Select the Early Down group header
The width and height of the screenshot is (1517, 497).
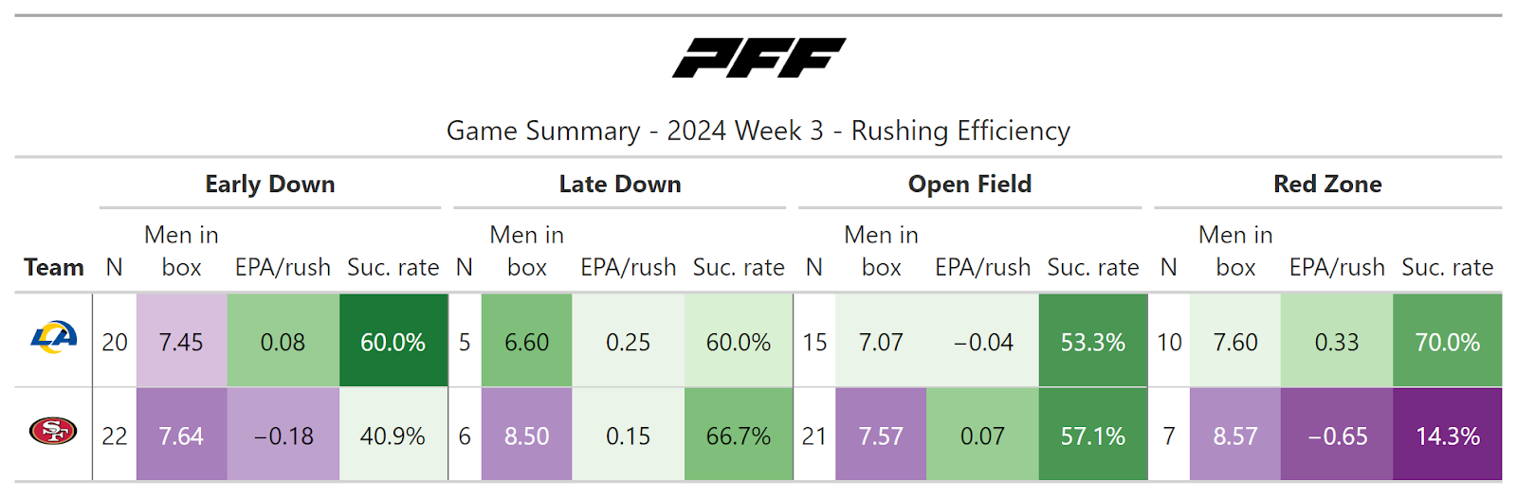[x=270, y=184]
